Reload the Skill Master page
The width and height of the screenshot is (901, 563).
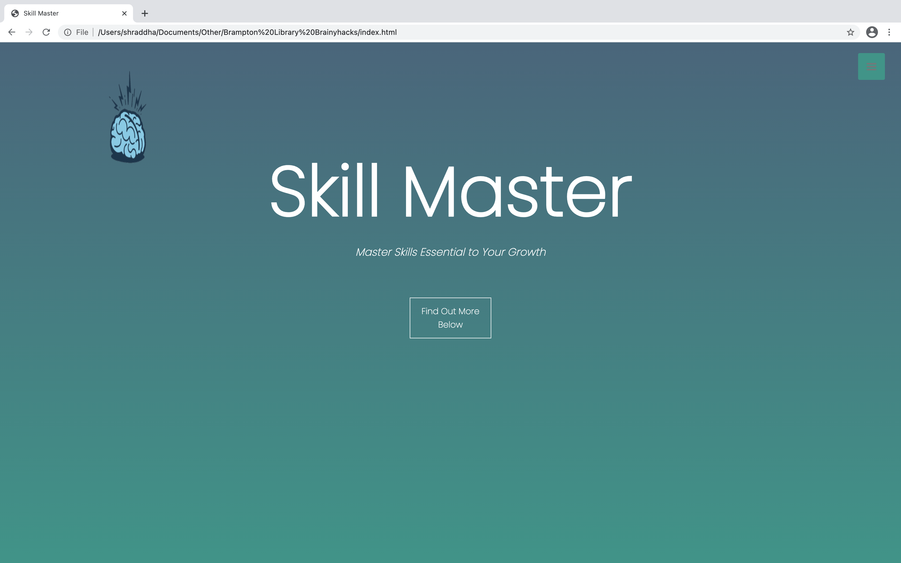pyautogui.click(x=46, y=32)
